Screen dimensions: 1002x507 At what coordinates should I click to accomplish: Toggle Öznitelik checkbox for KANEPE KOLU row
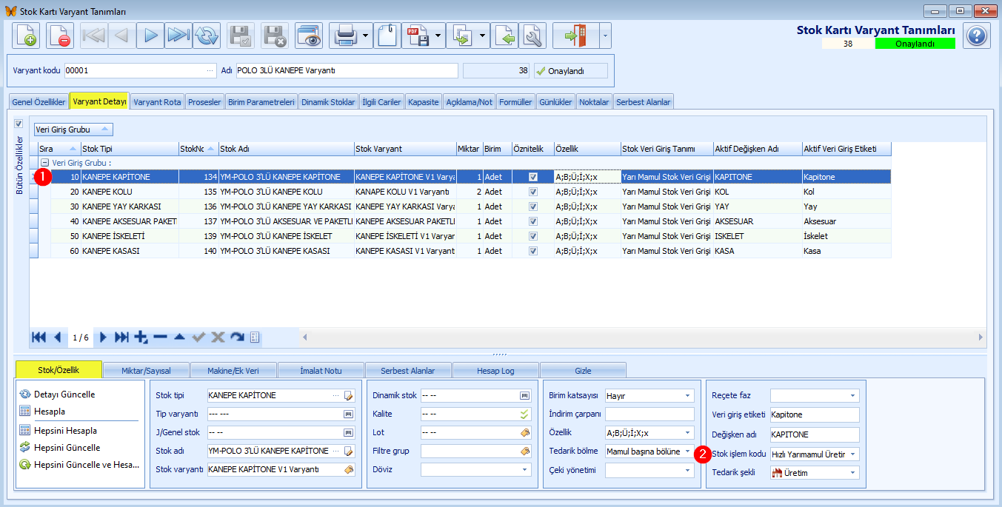[x=533, y=192]
